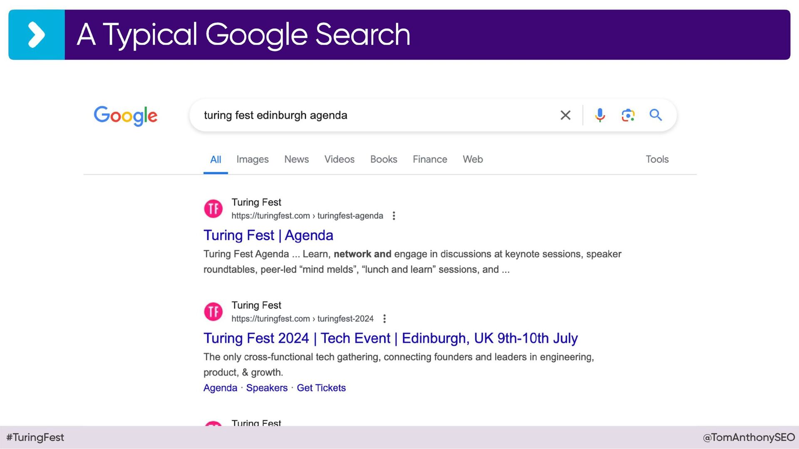The width and height of the screenshot is (799, 449).
Task: Switch to the Finance tab
Action: coord(430,160)
